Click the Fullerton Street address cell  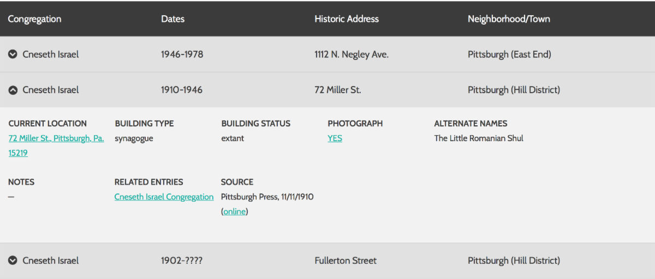pyautogui.click(x=346, y=260)
